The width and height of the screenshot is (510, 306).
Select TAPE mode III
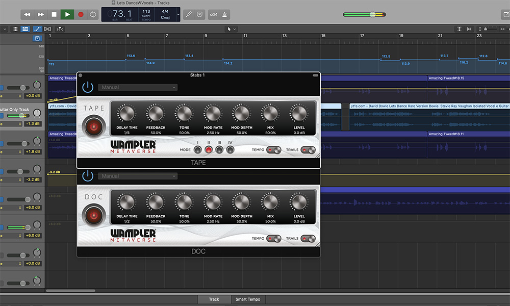[x=219, y=149]
